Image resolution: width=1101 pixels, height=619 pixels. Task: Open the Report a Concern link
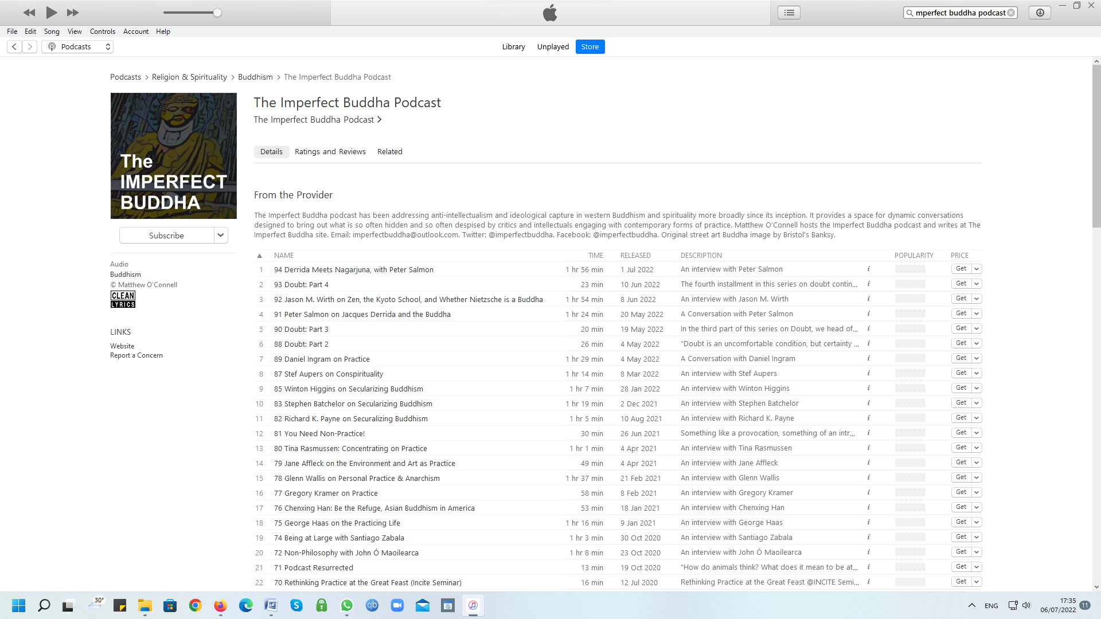pyautogui.click(x=136, y=355)
